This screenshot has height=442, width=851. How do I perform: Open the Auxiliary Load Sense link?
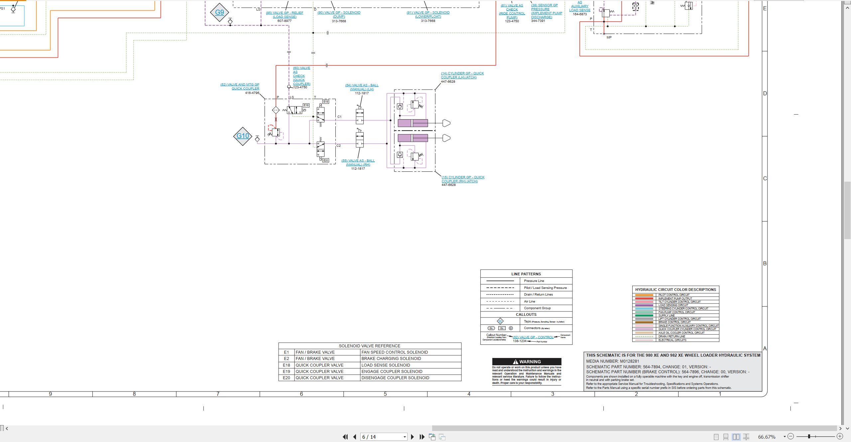point(580,6)
